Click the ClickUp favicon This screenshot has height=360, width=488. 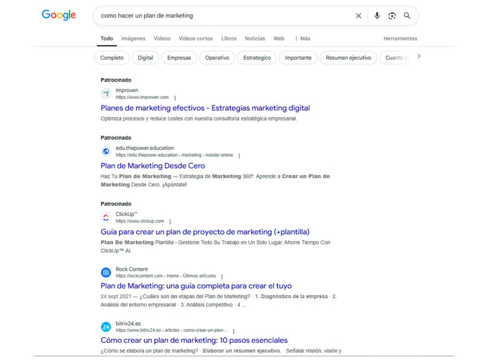pyautogui.click(x=106, y=217)
